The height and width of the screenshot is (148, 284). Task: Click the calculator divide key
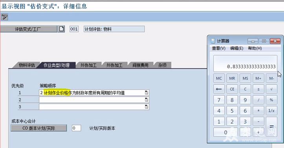coord(258,100)
